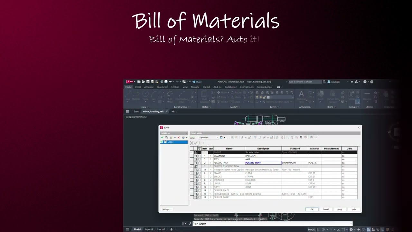This screenshot has height=232, width=412.
Task: Click the 800X600X200 standard cell
Action: [295, 163]
